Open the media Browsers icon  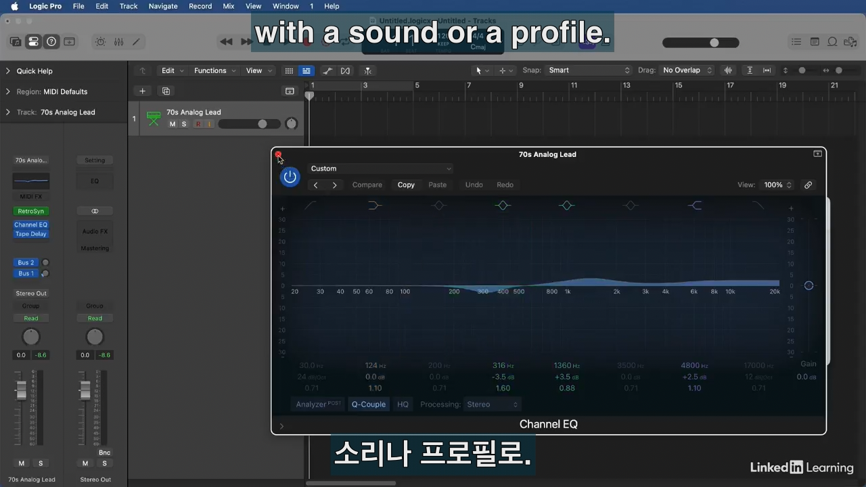point(850,42)
